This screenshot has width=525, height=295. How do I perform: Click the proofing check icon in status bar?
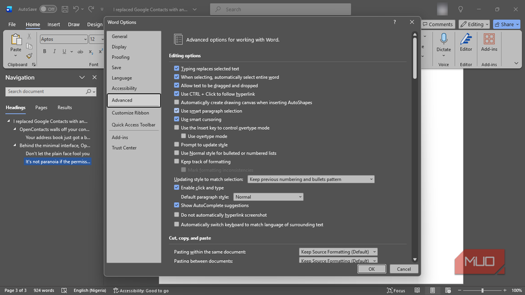[x=64, y=291]
